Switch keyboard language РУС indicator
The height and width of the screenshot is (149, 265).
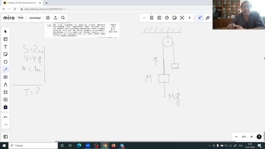(x=241, y=145)
